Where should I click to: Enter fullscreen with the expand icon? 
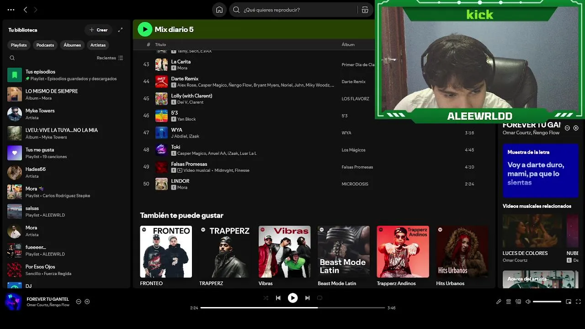(x=578, y=302)
